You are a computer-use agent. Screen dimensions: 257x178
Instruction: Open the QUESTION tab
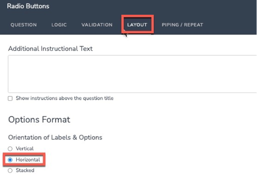pos(23,25)
